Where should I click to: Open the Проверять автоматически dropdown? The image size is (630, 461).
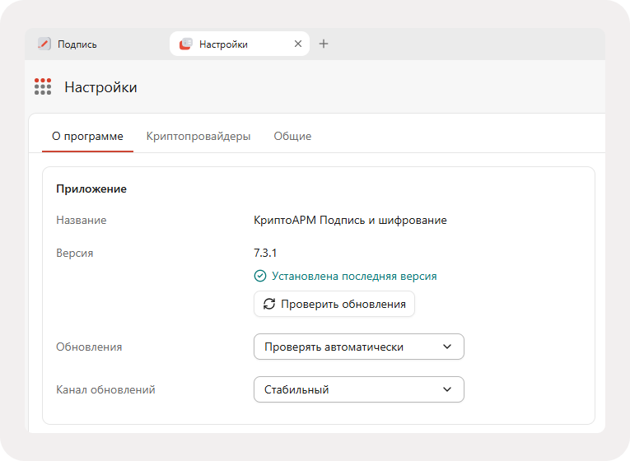tap(359, 347)
